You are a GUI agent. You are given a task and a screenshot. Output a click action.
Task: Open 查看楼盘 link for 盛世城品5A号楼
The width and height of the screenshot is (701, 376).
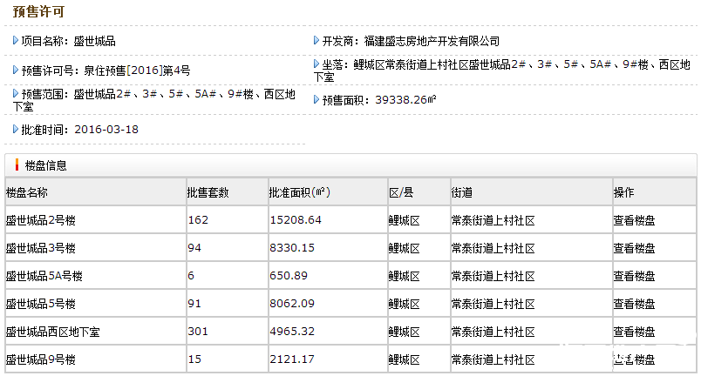pos(634,276)
